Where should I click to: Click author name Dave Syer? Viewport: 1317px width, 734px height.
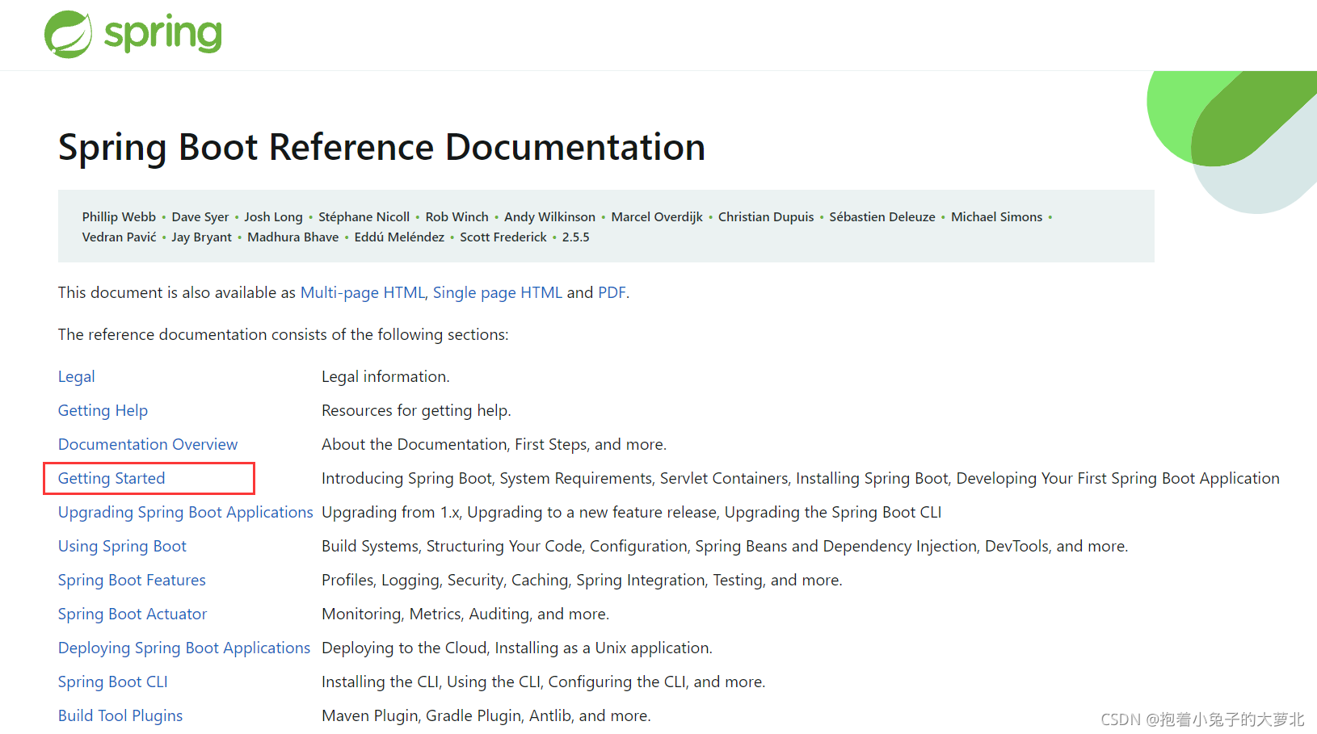click(x=200, y=217)
